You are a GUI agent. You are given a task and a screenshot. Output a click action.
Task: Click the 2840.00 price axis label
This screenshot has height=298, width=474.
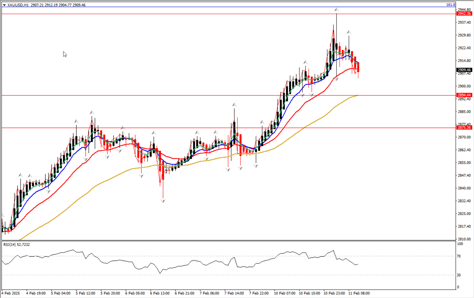(x=464, y=188)
